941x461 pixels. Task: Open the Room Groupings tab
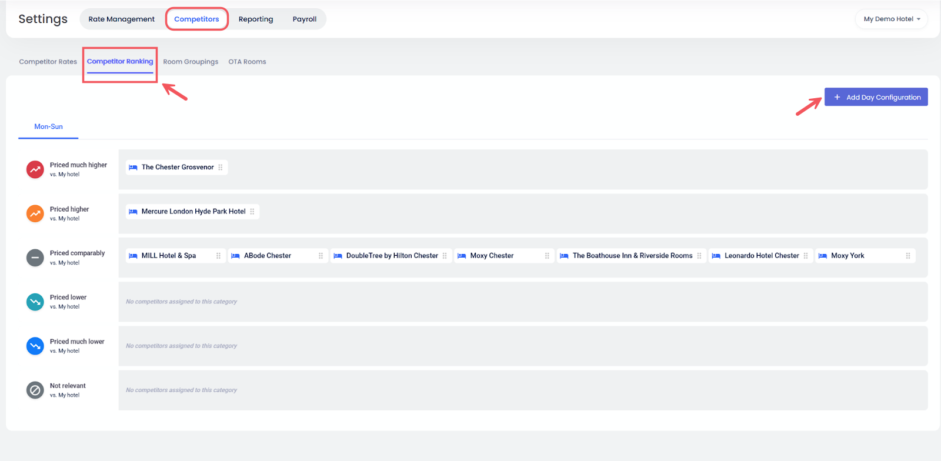[191, 62]
